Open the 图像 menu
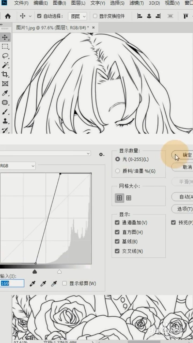 click(60, 3)
